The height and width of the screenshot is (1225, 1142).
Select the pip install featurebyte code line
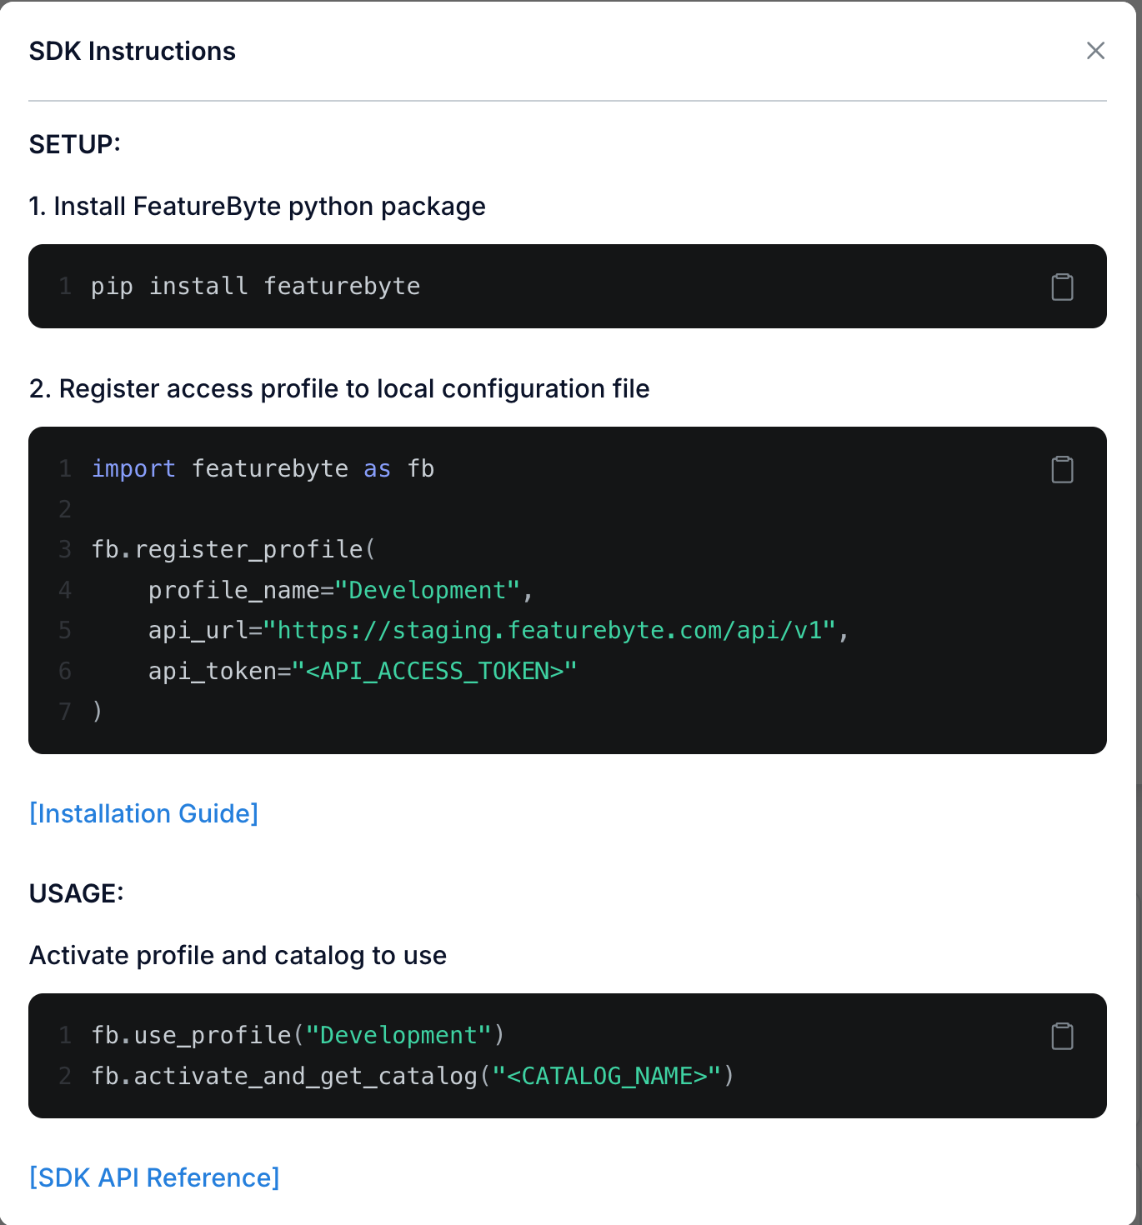pyautogui.click(x=255, y=286)
